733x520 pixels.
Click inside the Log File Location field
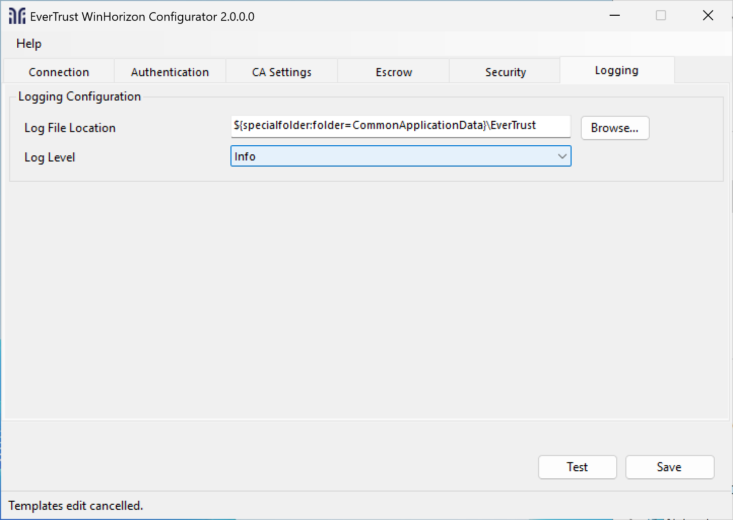pos(401,126)
